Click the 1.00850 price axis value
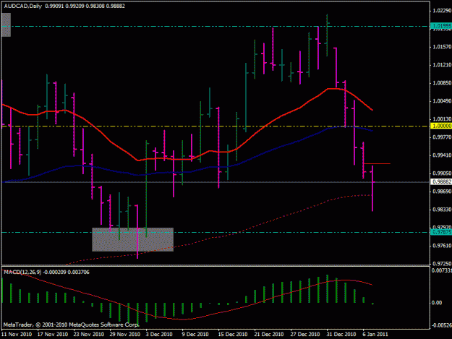 click(x=442, y=83)
